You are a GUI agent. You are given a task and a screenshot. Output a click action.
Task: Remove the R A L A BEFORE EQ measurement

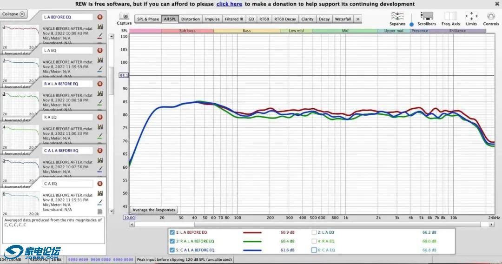[x=100, y=84]
